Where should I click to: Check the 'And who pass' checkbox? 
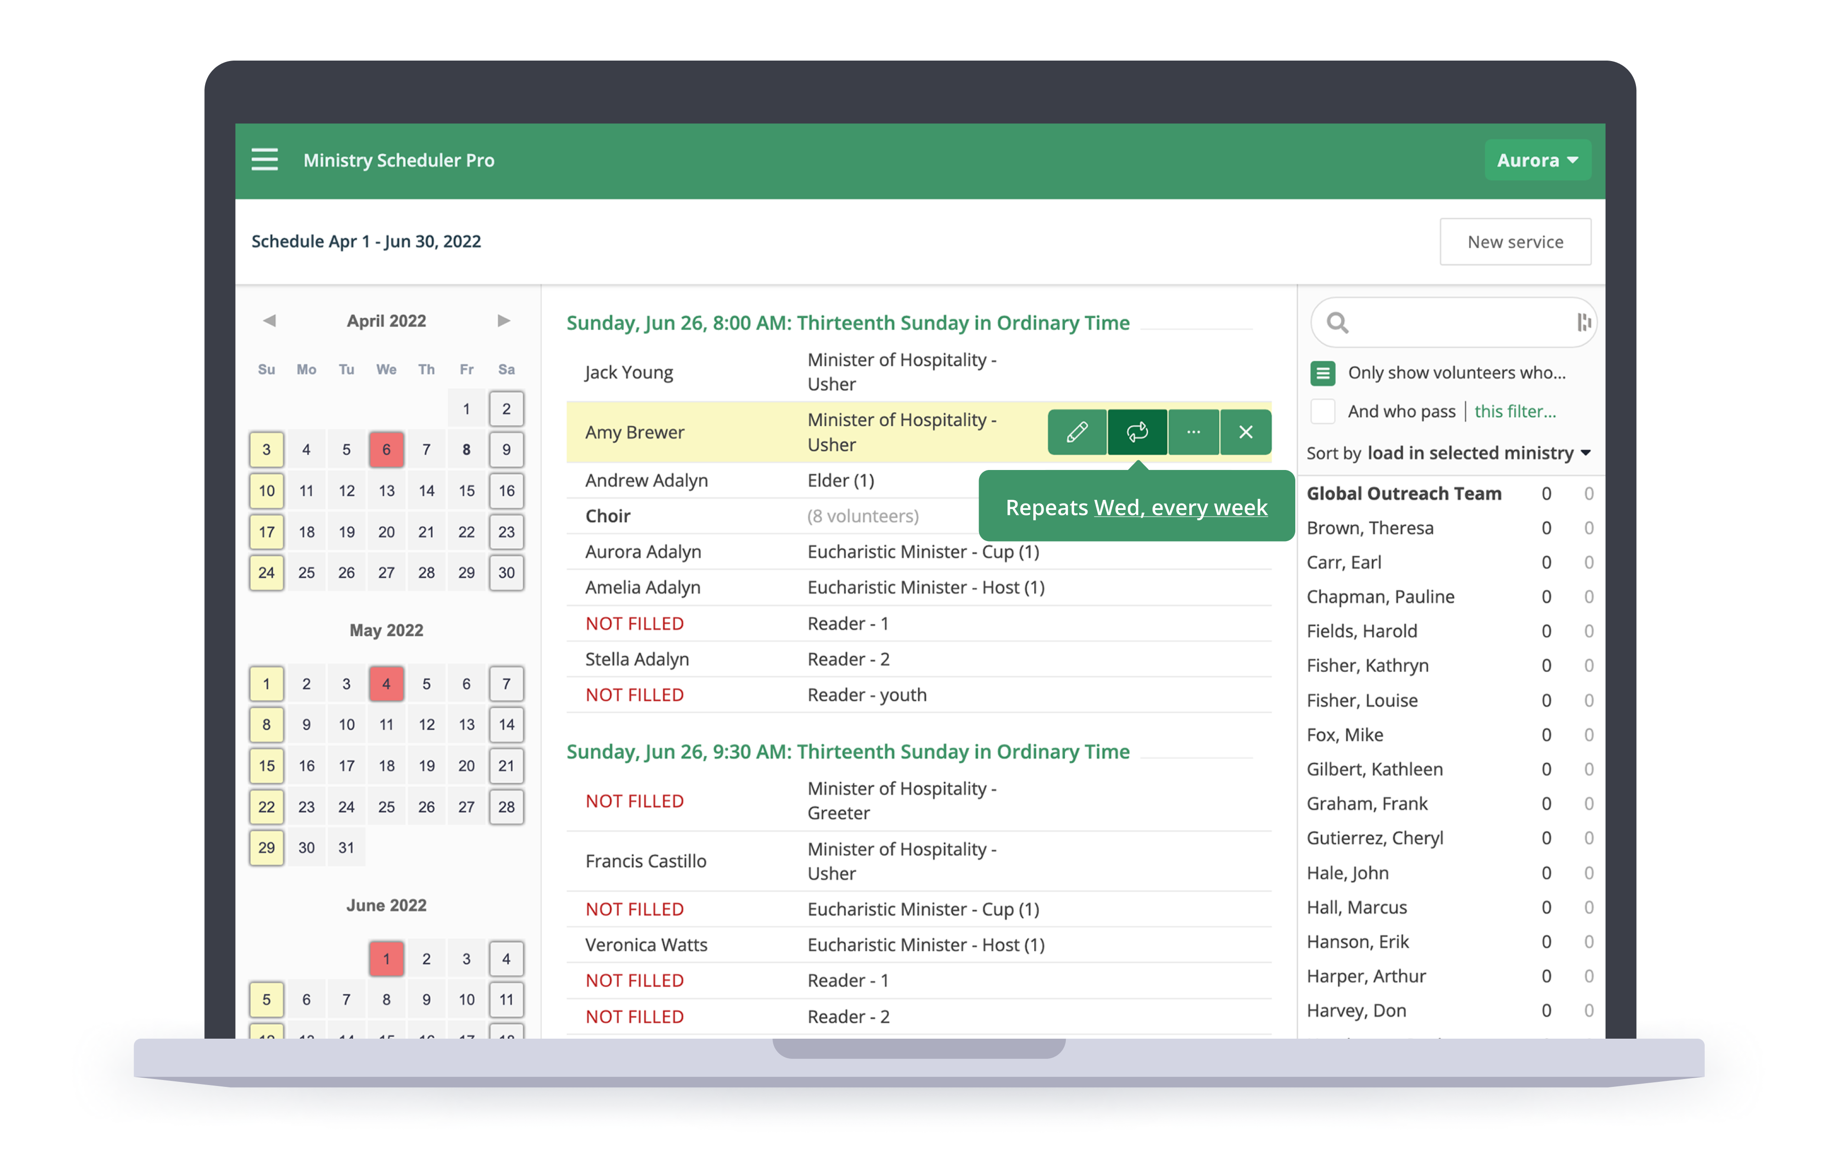click(1323, 411)
